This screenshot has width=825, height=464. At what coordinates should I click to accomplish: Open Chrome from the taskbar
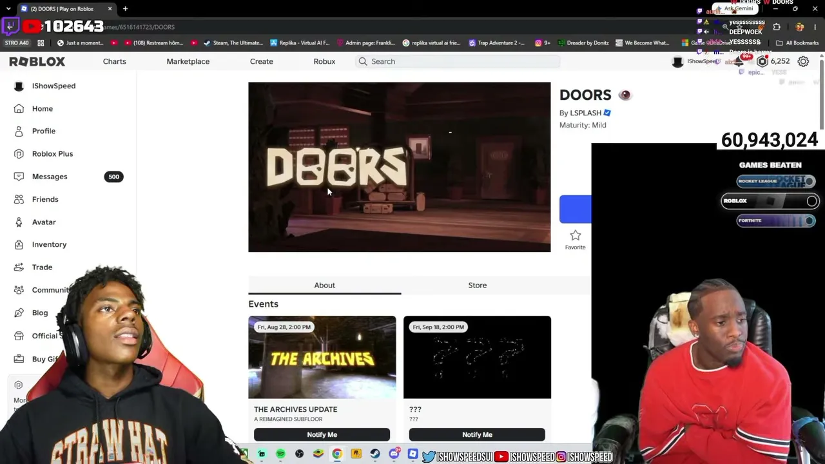pyautogui.click(x=337, y=454)
